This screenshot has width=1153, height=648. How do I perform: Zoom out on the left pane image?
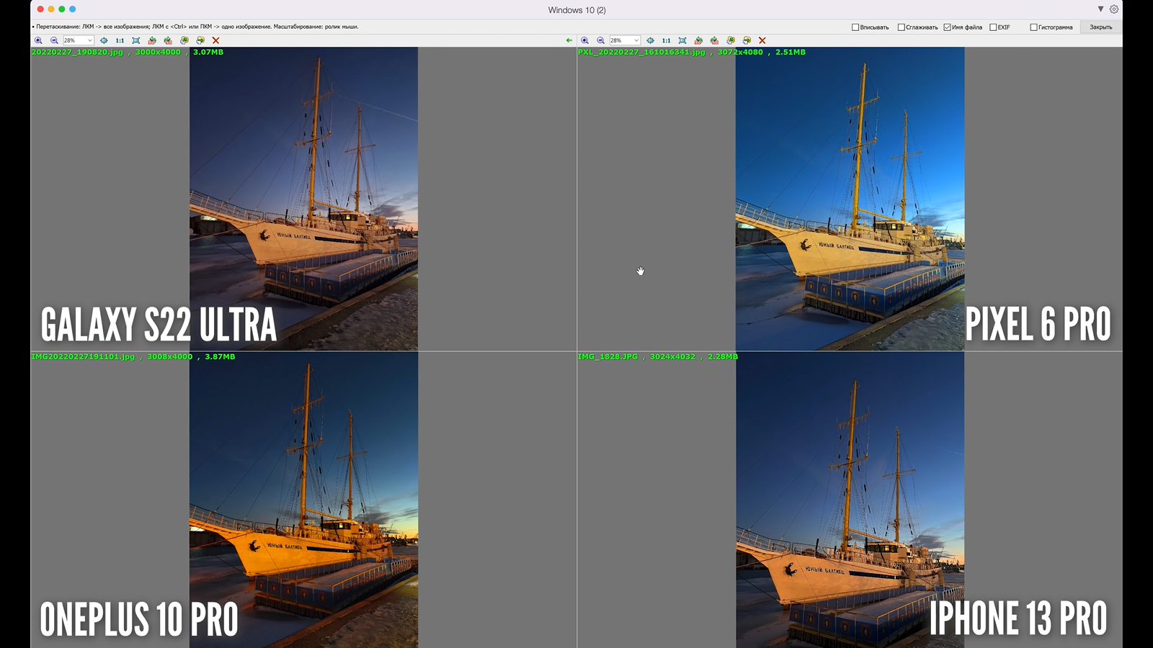coord(54,40)
